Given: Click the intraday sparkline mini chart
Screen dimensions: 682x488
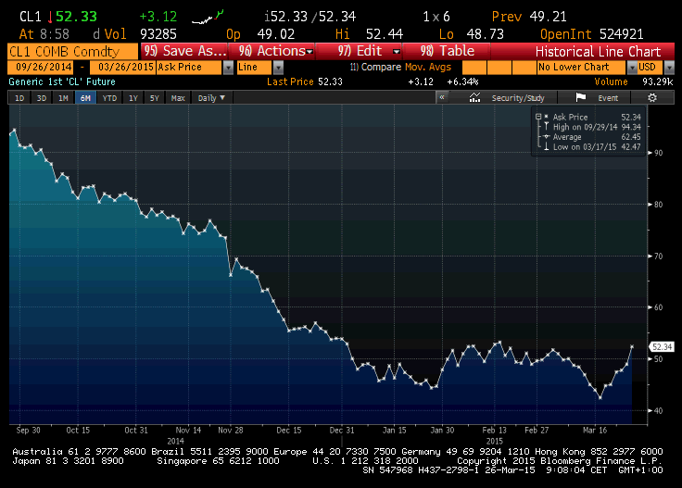Looking at the screenshot, I should (x=208, y=18).
